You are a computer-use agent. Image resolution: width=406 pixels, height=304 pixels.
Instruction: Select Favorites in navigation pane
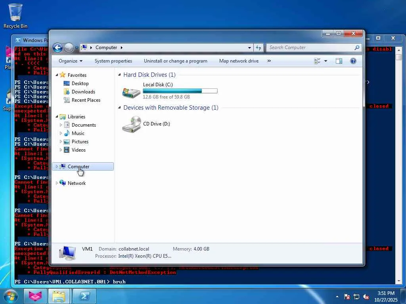point(77,75)
